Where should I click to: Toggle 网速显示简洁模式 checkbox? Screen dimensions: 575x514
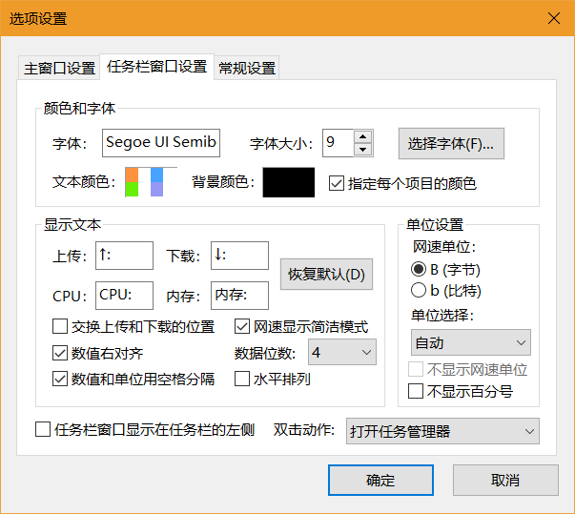tap(242, 326)
